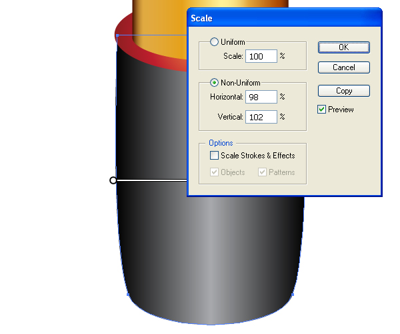Toggle the Patterns checkbox
The height and width of the screenshot is (334, 400).
click(x=262, y=172)
